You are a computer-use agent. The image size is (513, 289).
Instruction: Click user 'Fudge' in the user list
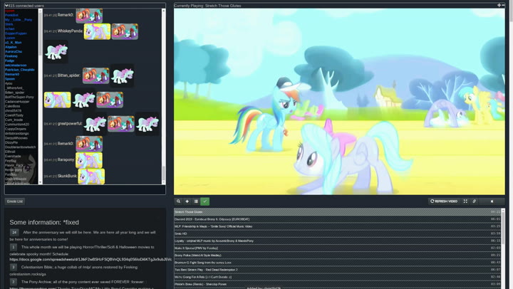click(9, 61)
